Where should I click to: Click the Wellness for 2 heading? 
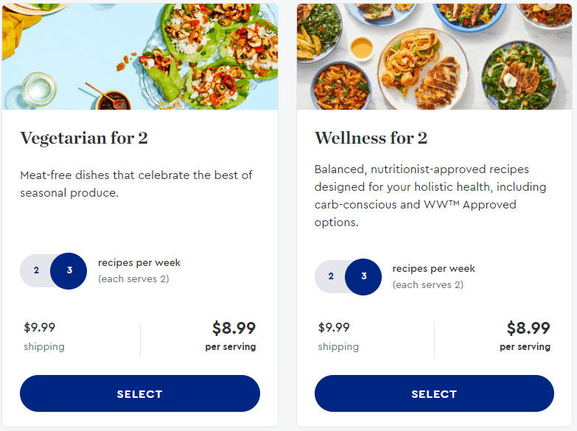coord(371,139)
